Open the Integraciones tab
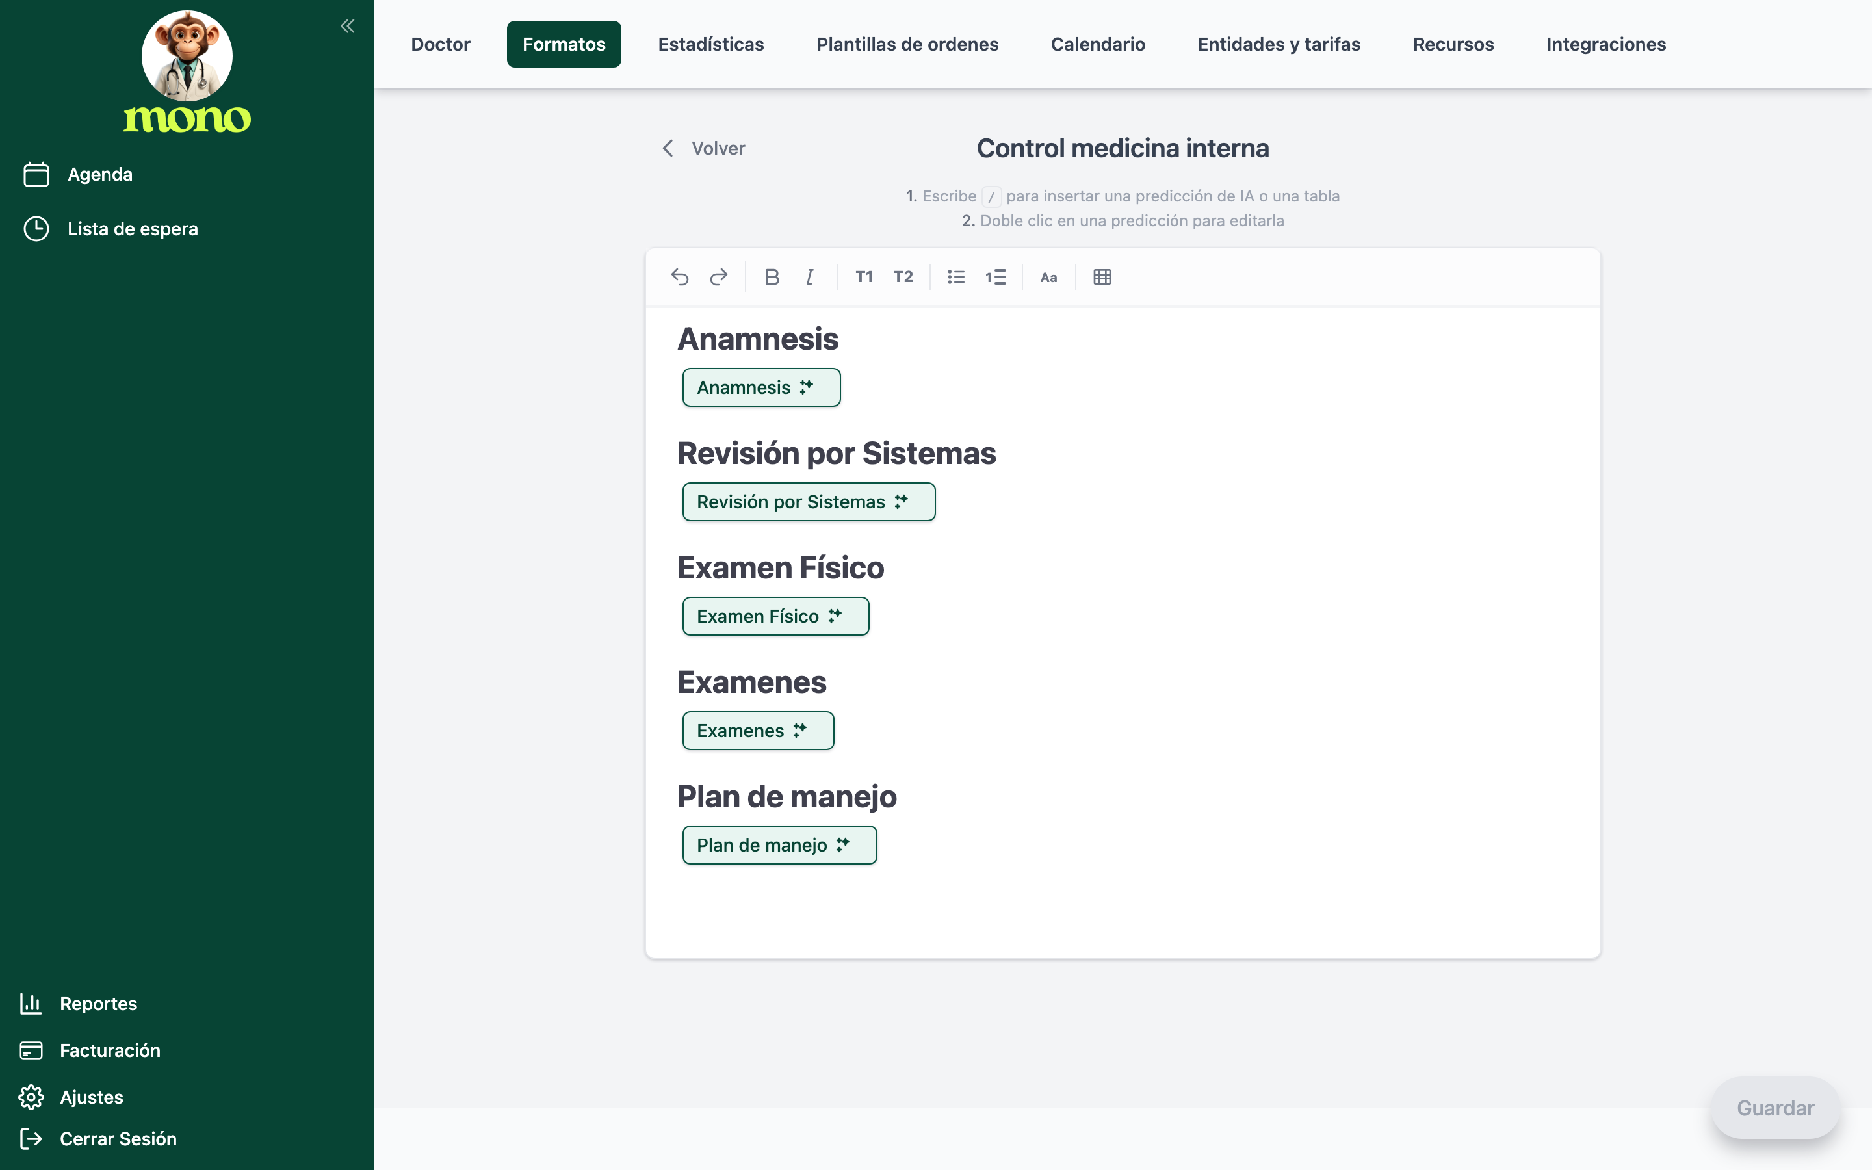Viewport: 1872px width, 1170px height. (x=1606, y=44)
